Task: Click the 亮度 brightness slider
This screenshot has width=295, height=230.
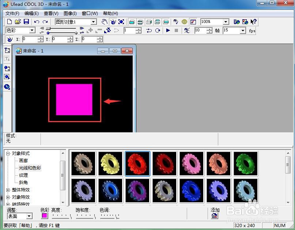Action: click(62, 217)
